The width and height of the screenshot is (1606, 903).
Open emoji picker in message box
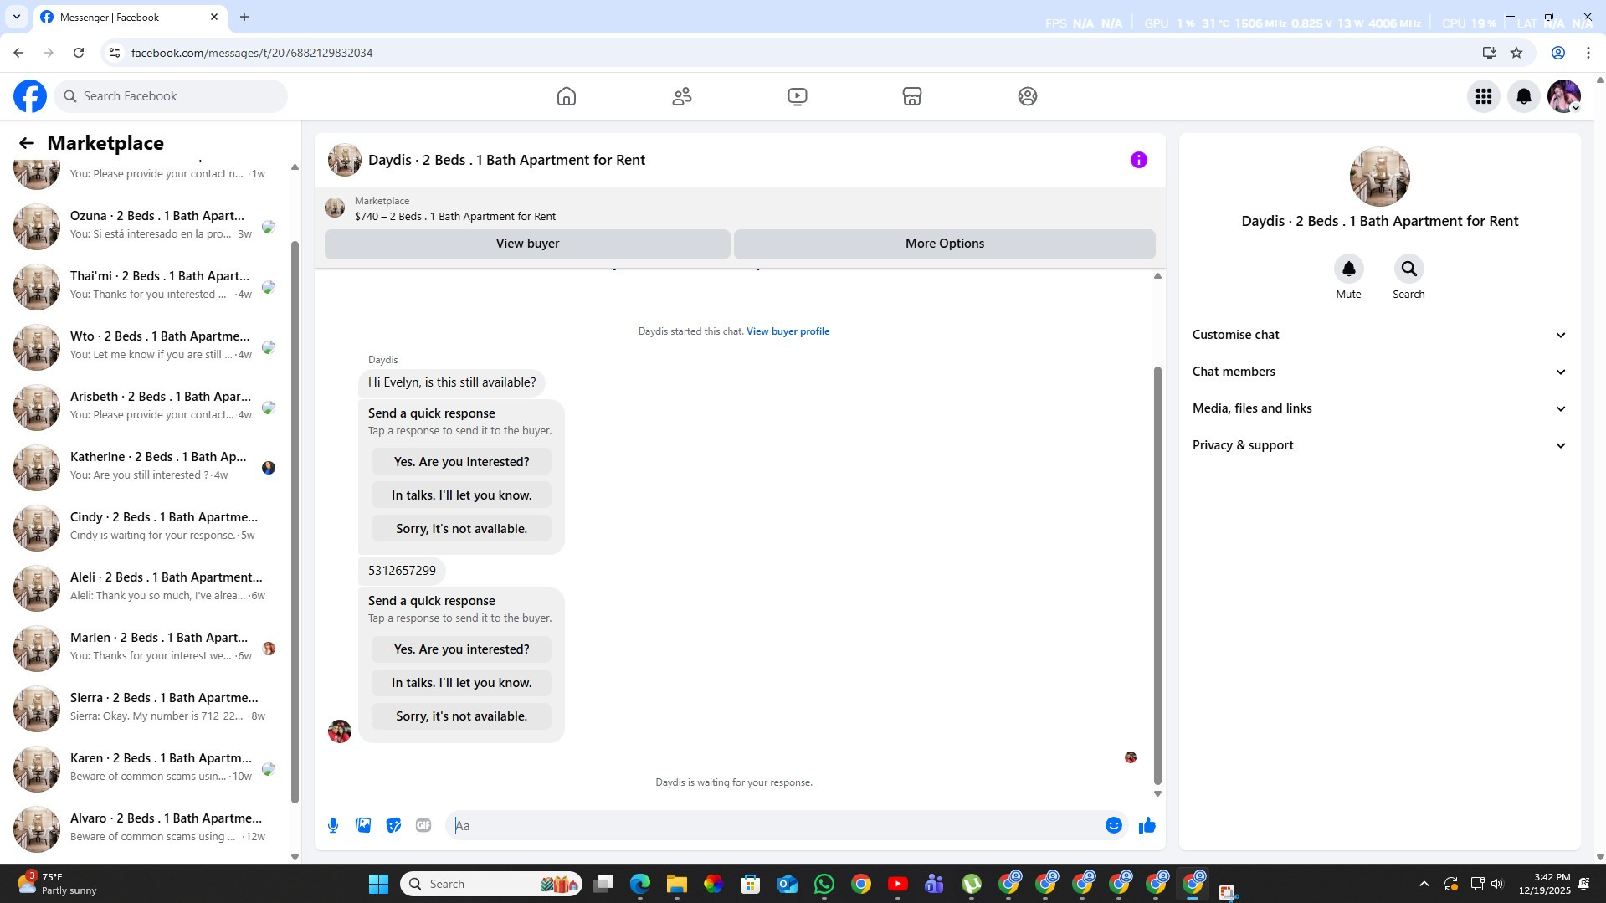pos(1114,825)
